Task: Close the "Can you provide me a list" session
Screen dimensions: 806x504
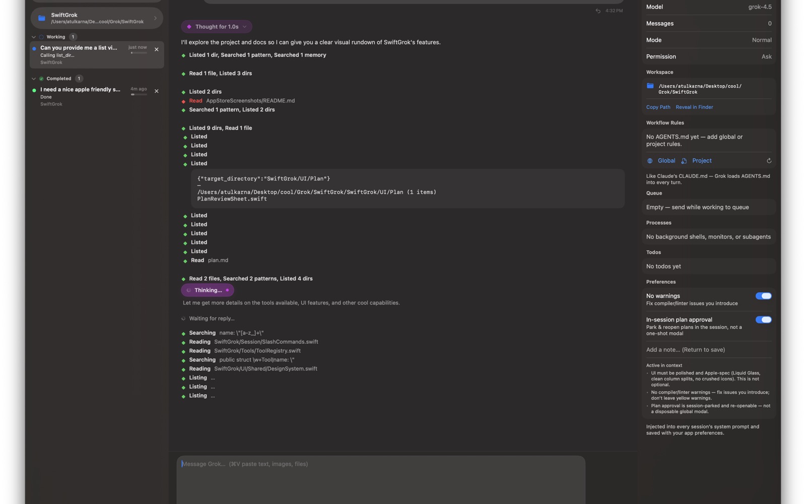Action: 157,49
